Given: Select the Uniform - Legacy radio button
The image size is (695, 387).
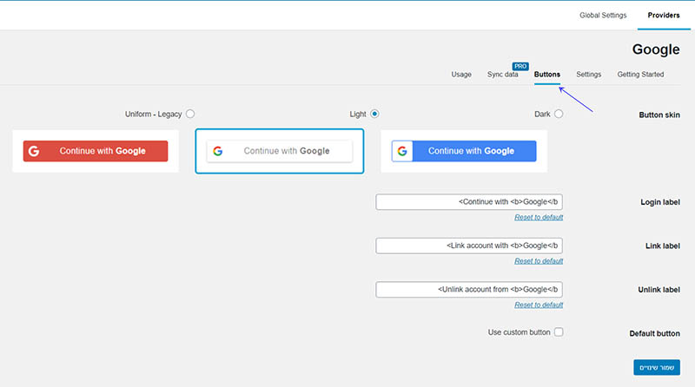Looking at the screenshot, I should [x=190, y=114].
